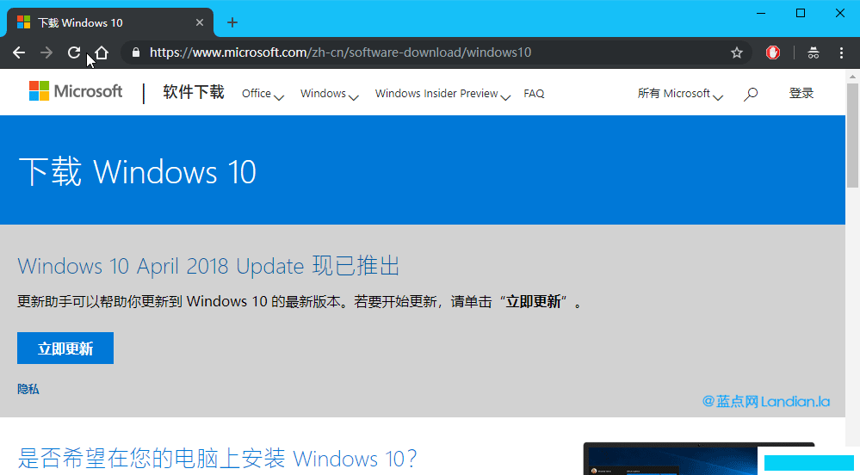
Task: Minimize the browser window
Action: pyautogui.click(x=761, y=13)
